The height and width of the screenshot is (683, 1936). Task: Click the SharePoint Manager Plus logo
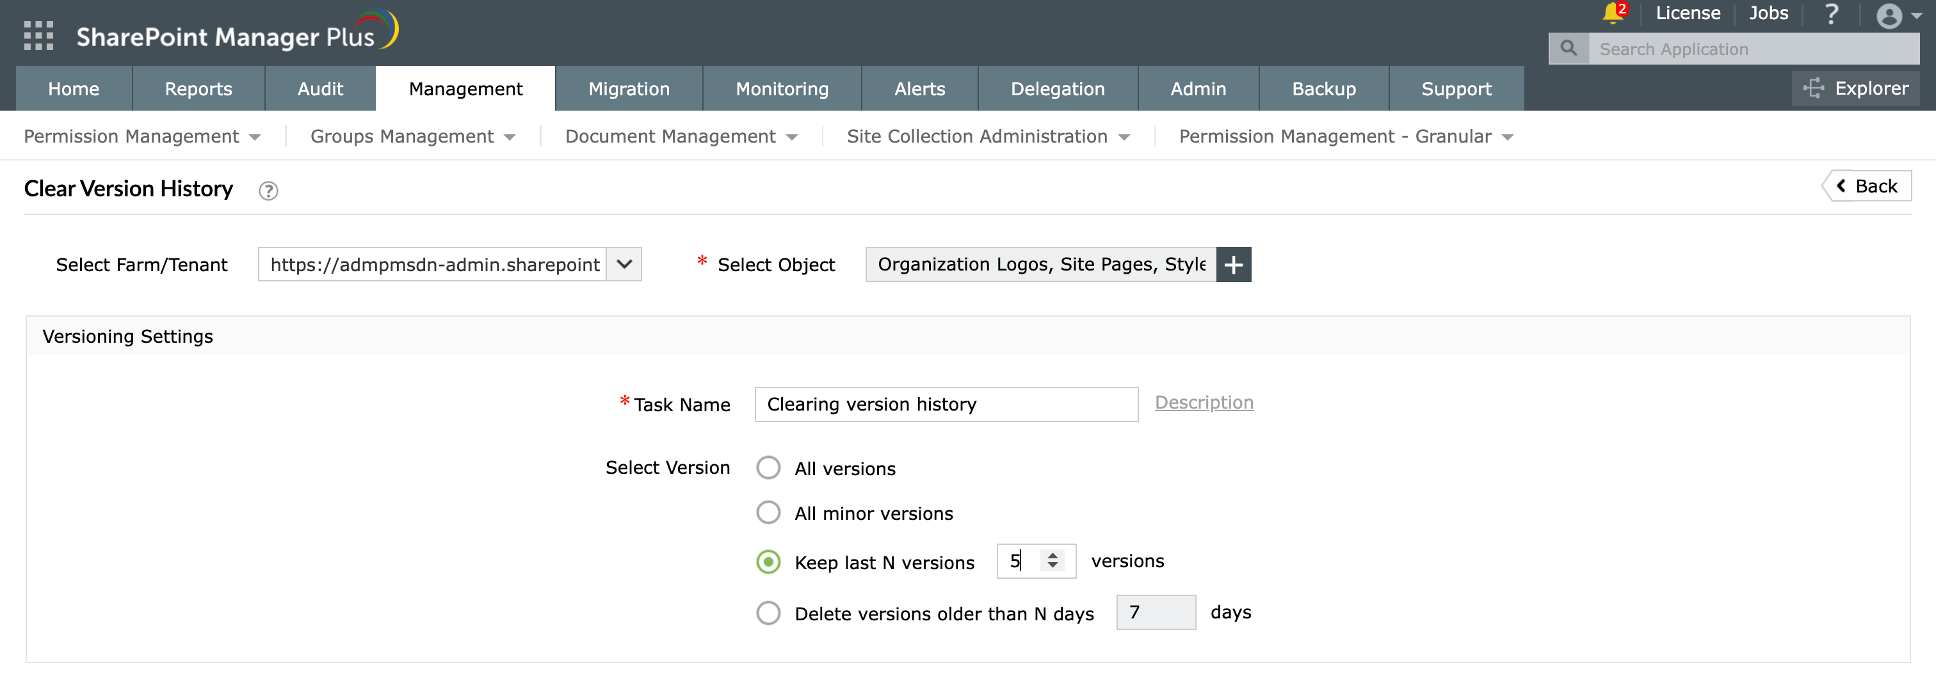tap(238, 31)
